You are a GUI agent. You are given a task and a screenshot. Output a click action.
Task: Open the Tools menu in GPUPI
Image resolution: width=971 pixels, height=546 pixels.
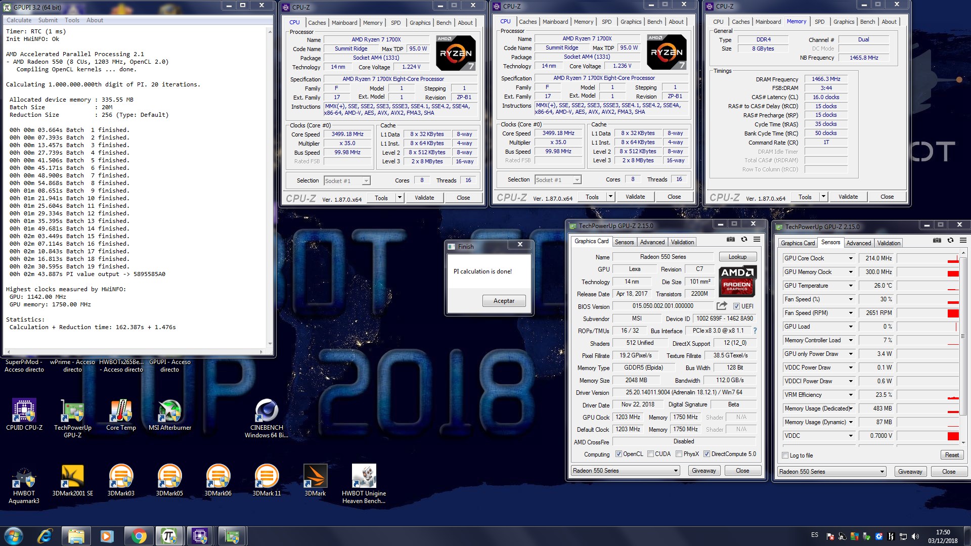72,20
